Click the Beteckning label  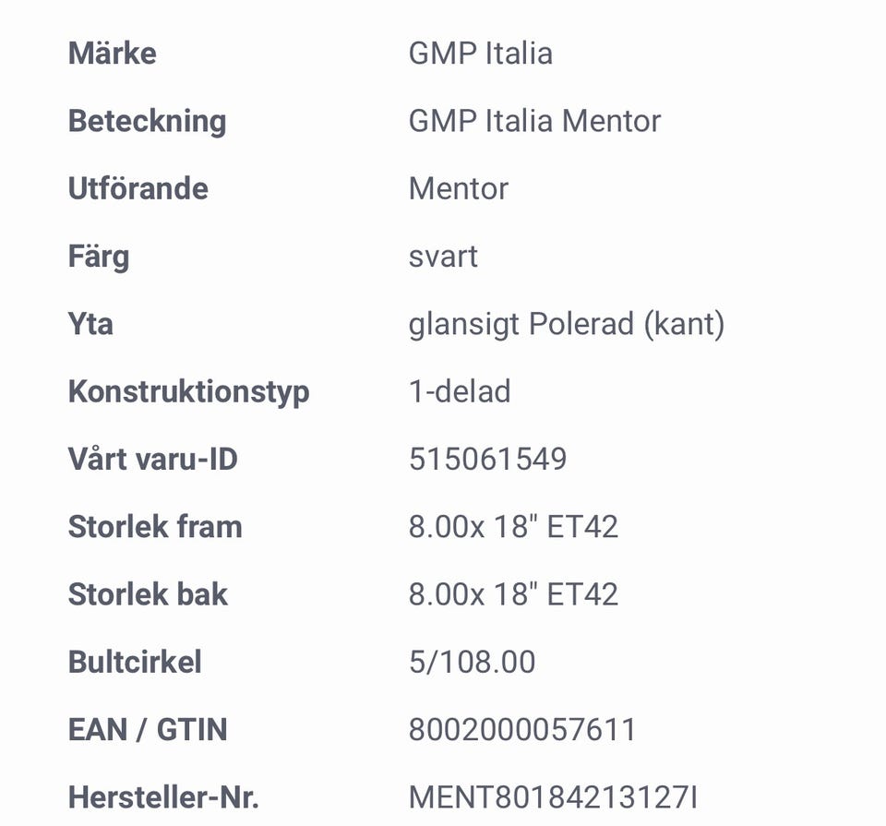(147, 121)
